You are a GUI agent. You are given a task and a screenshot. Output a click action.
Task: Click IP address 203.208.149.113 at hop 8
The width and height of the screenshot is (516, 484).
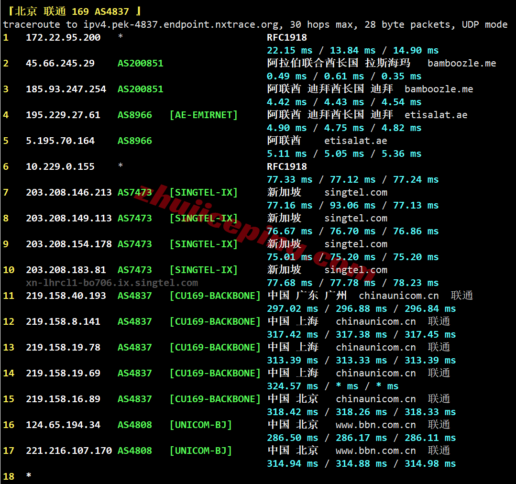69,218
